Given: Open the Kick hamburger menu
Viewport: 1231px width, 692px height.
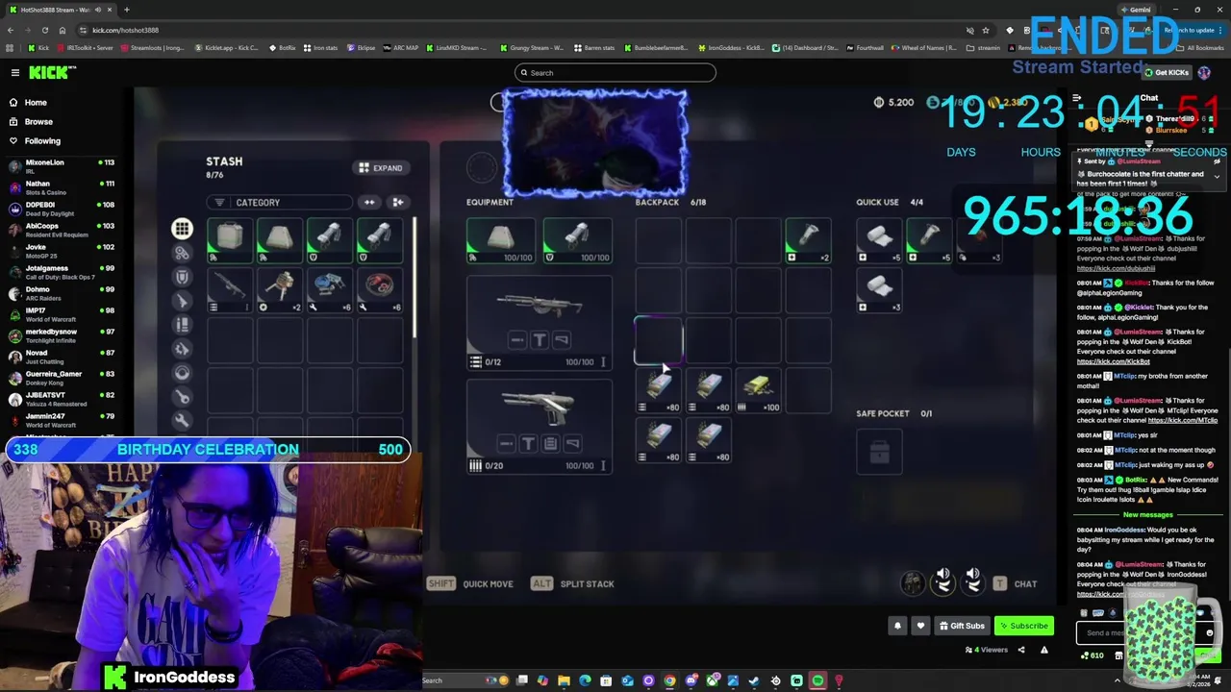Looking at the screenshot, I should [x=14, y=73].
